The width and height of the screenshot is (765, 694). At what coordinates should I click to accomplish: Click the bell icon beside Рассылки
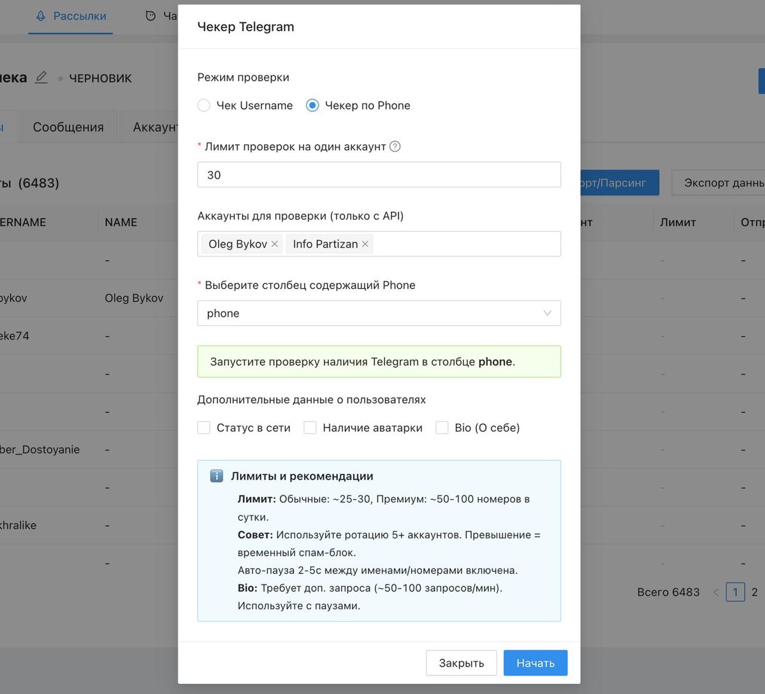point(41,16)
